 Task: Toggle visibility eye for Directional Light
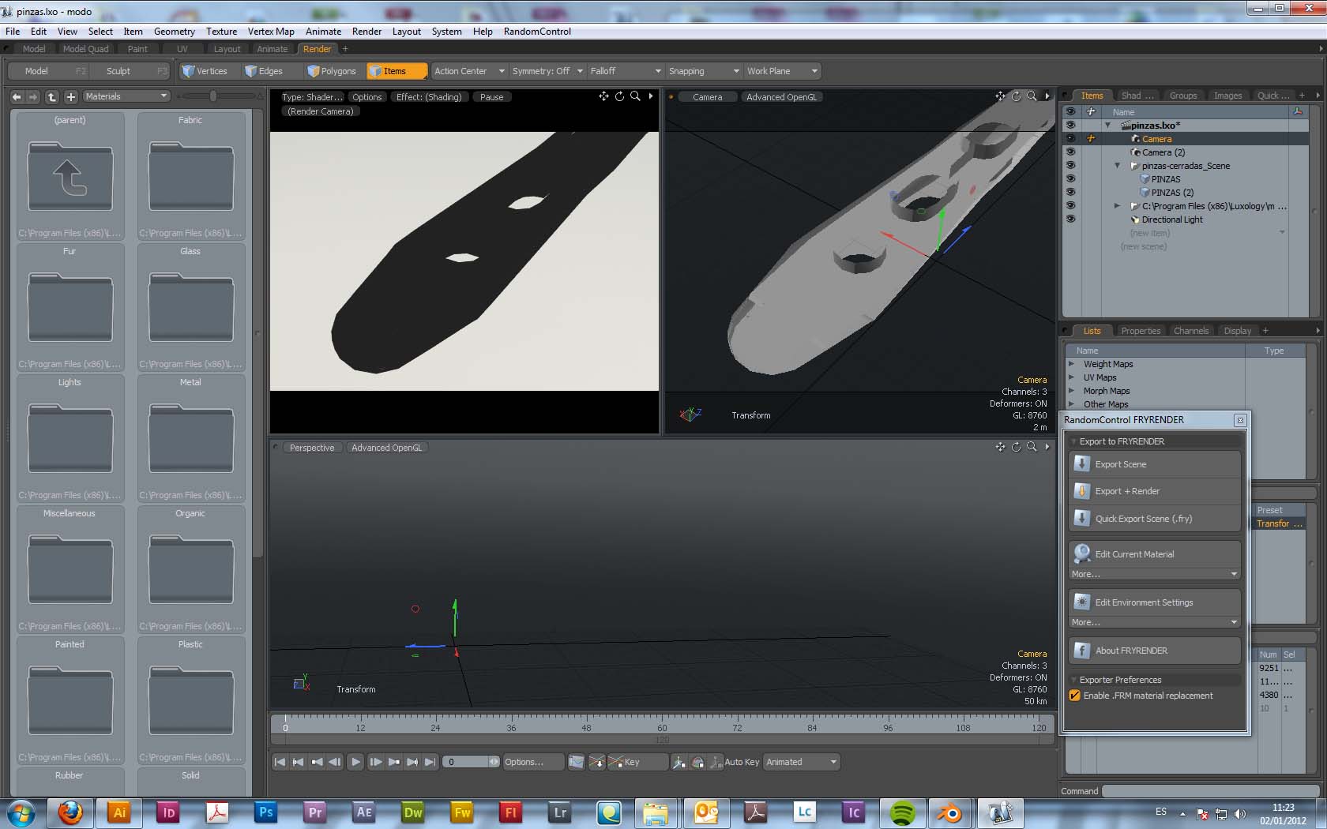1071,219
